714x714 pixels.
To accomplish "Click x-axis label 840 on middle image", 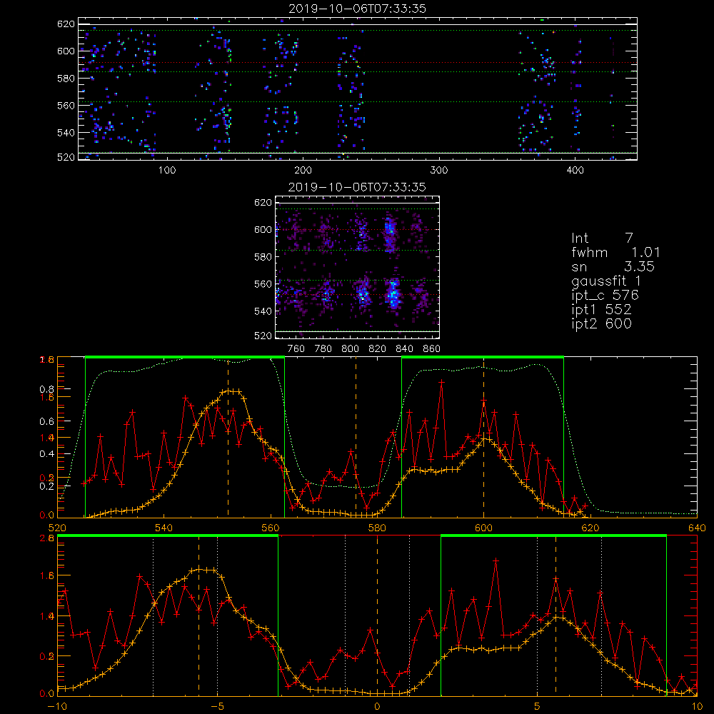I will (404, 349).
